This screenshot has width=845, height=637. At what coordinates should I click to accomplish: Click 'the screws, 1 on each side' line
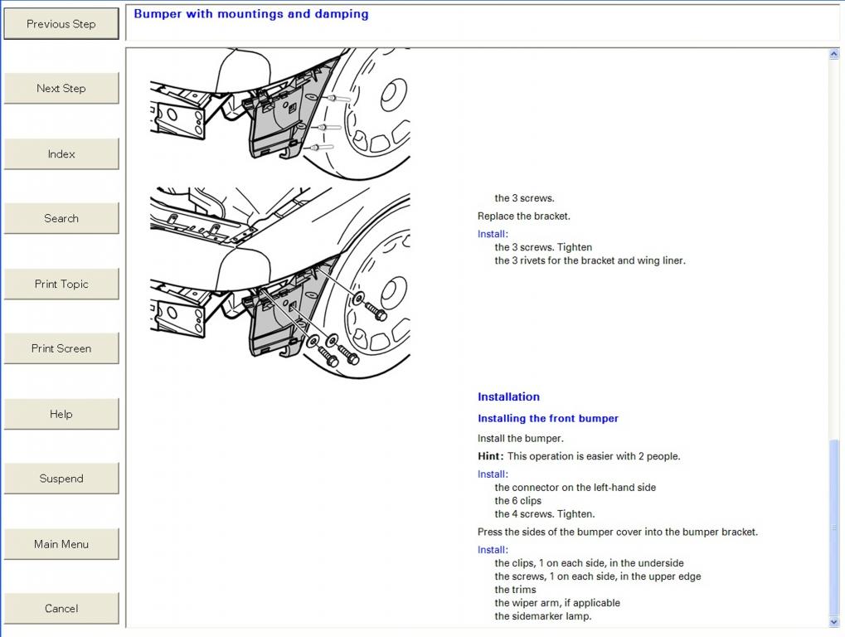coord(598,576)
